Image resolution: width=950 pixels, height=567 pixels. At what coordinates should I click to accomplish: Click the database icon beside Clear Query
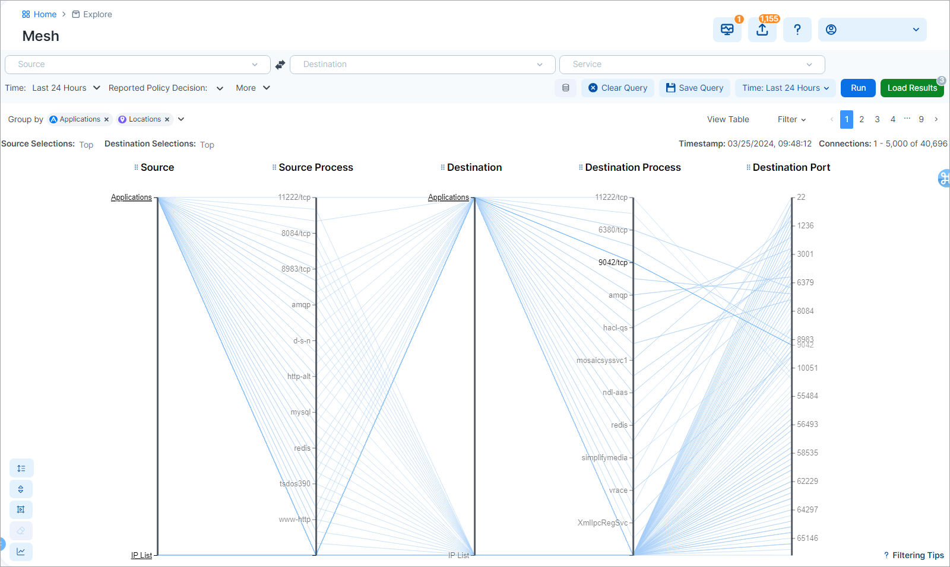[565, 88]
